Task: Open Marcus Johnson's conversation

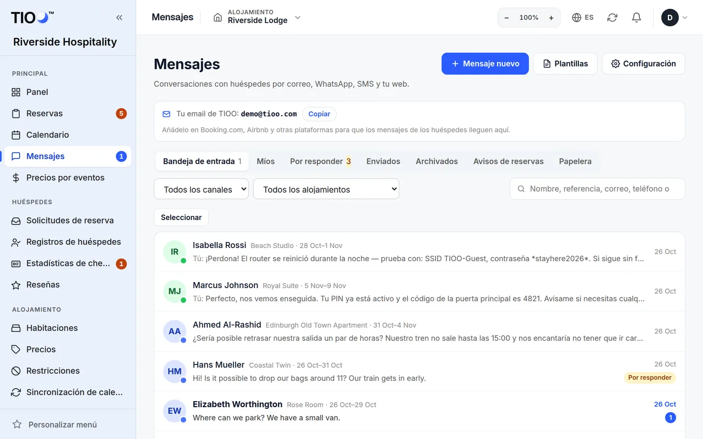Action: coord(420,292)
